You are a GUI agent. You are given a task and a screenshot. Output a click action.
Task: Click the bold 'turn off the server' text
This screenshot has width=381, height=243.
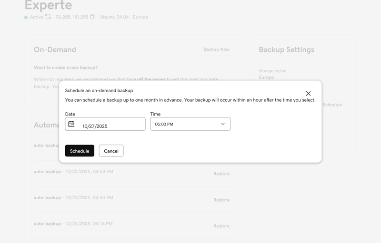point(146,79)
